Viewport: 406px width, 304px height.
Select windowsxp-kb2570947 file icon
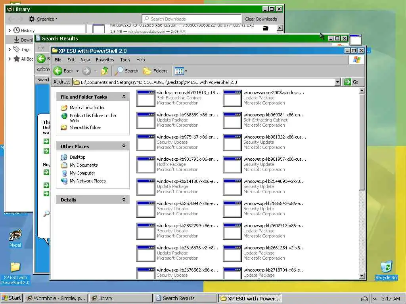[x=146, y=209]
